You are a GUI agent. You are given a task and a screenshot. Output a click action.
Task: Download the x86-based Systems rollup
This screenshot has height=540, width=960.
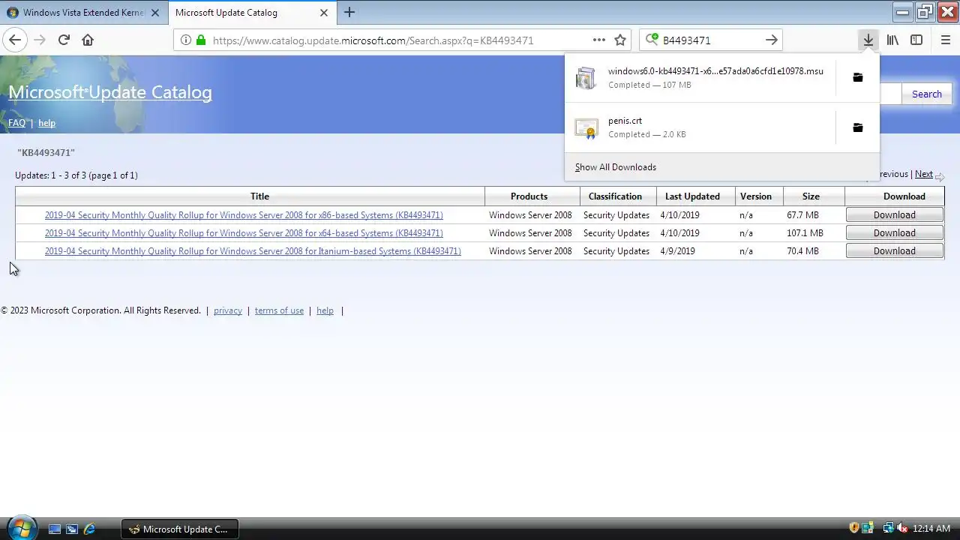pos(894,215)
